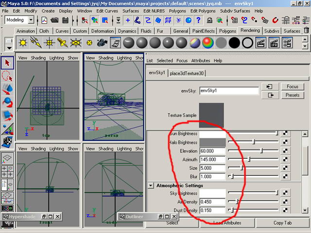The width and height of the screenshot is (311, 233).
Task: Map texture on Blur checker button
Action: tap(285, 176)
